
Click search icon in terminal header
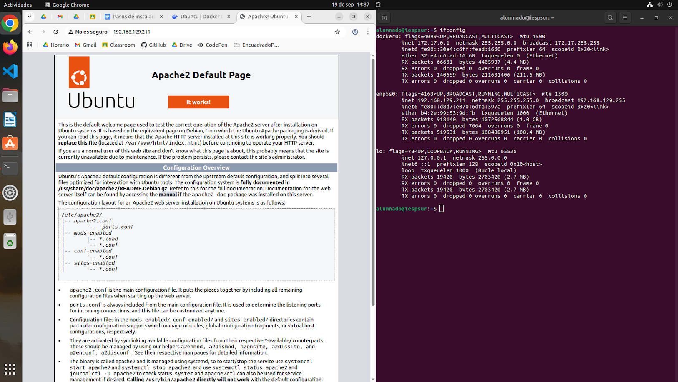coord(610,18)
